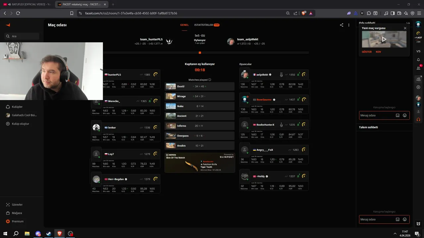Open emoji picker in team chat box

tap(405, 219)
